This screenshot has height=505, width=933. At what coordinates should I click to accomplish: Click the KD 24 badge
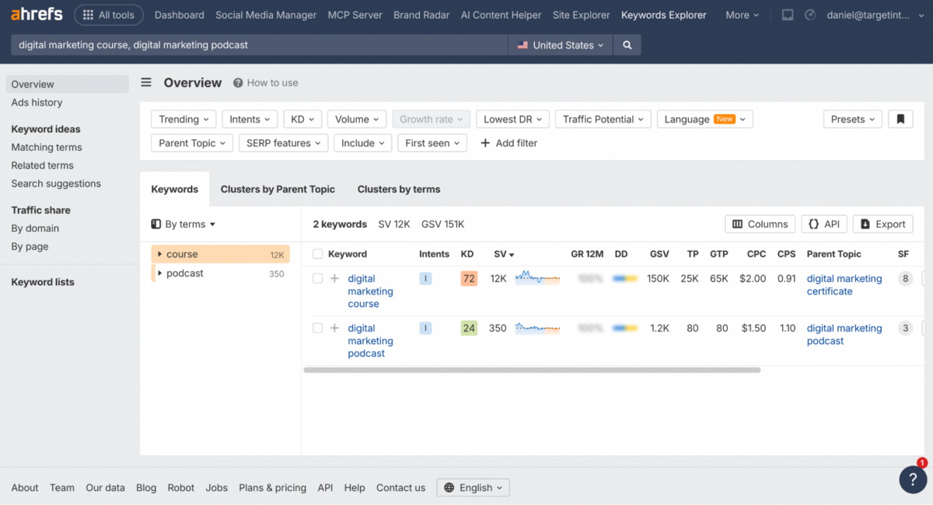(469, 328)
